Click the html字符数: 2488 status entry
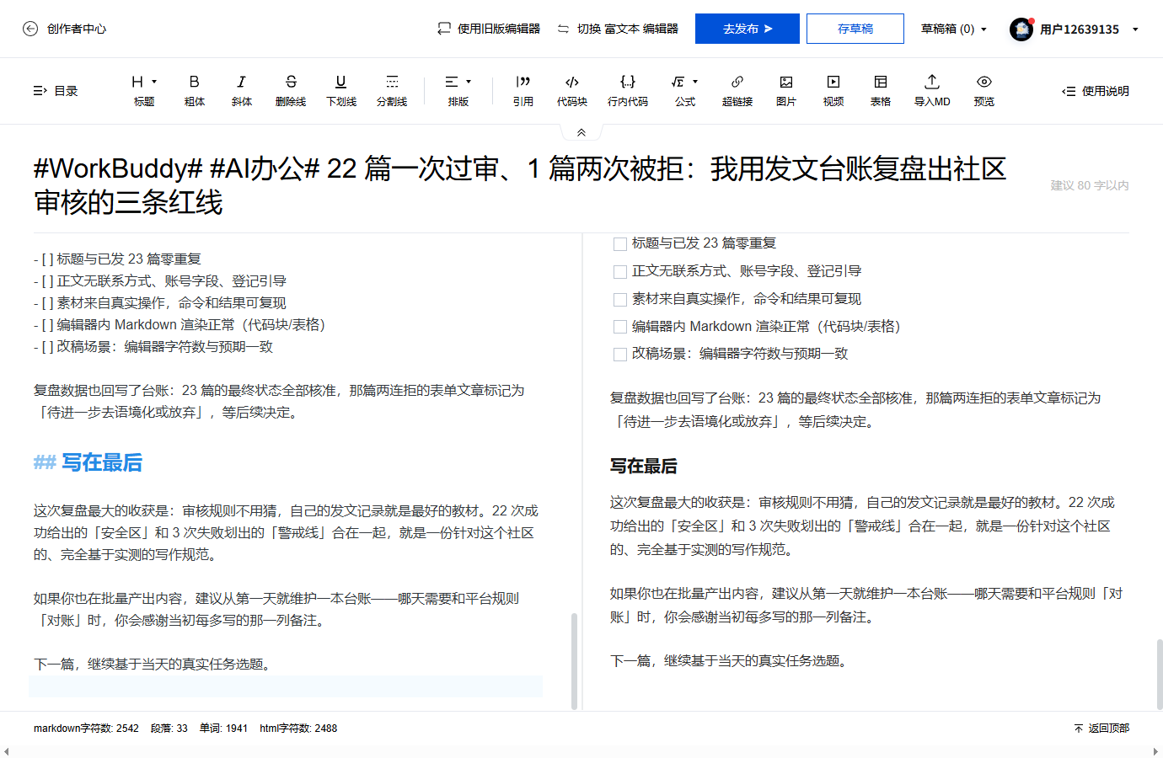Viewport: 1163px width, 758px height. point(298,729)
